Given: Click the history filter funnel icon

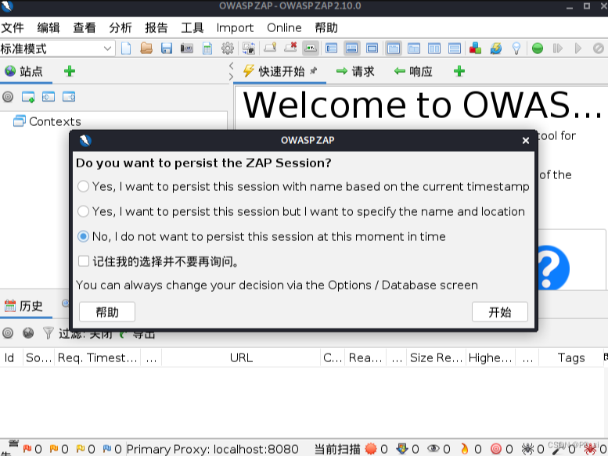Looking at the screenshot, I should [x=49, y=333].
